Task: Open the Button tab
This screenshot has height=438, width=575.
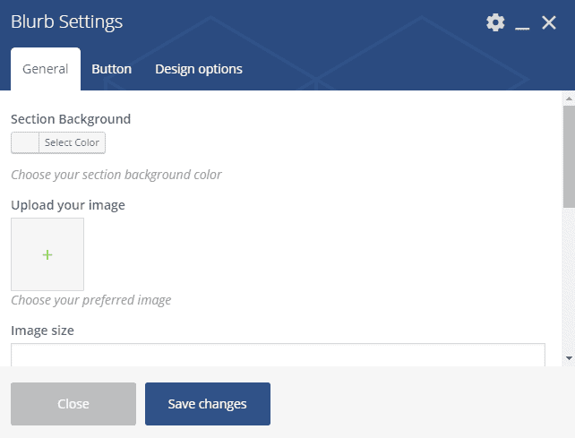Action: 112,69
